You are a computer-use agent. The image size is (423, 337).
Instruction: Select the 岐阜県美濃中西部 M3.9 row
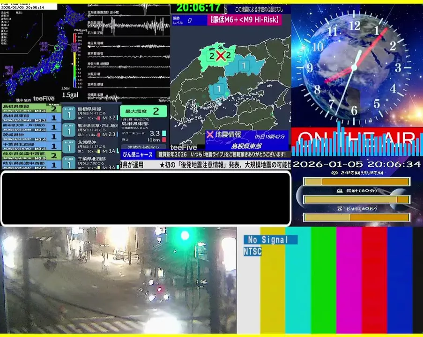31,155
